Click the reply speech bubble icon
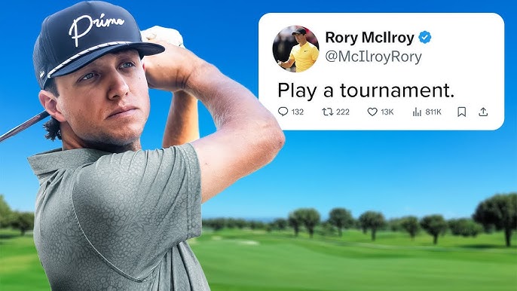This screenshot has width=517, height=291. point(283,112)
